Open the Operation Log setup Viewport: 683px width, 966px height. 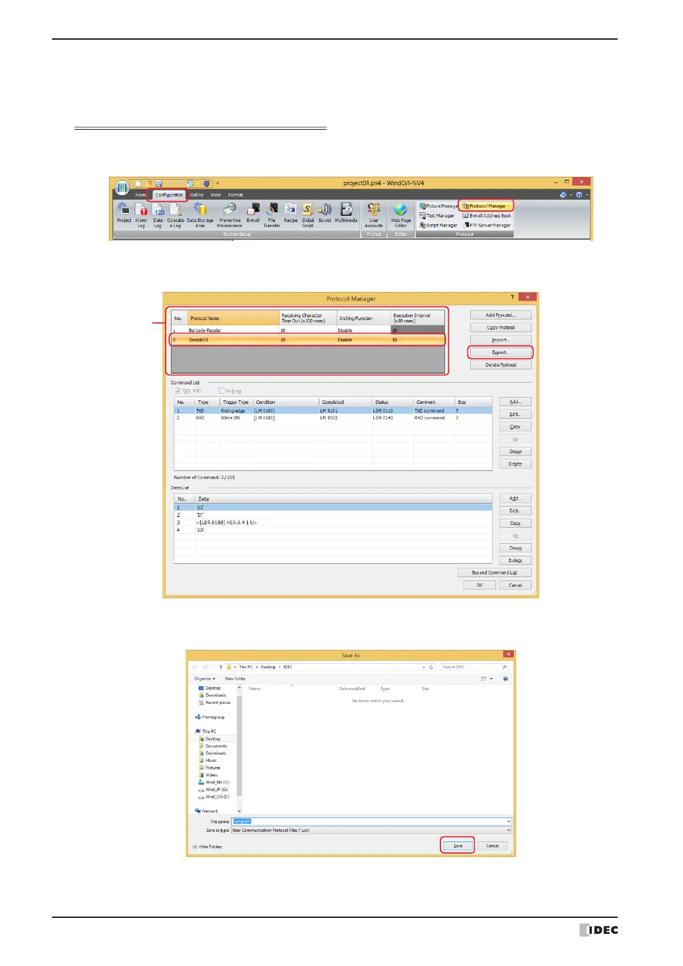click(175, 215)
